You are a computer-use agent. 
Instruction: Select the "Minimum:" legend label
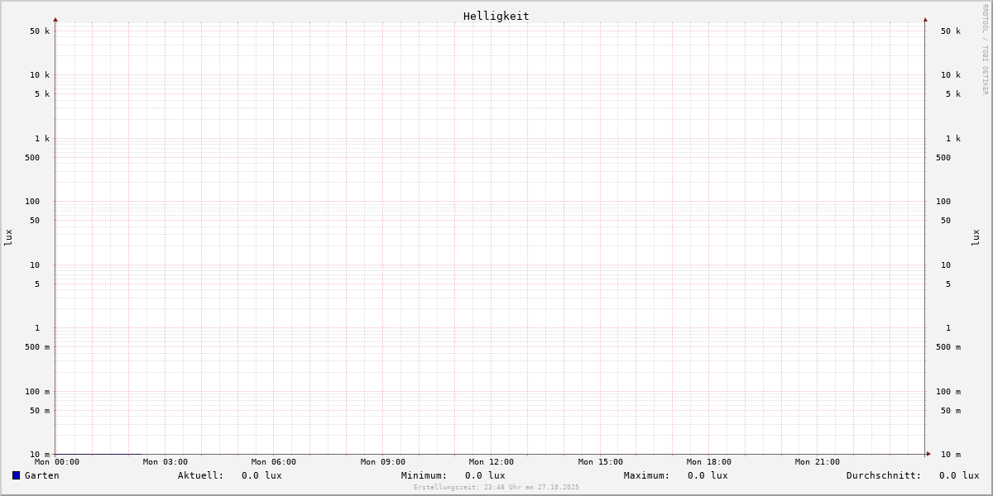coord(425,475)
